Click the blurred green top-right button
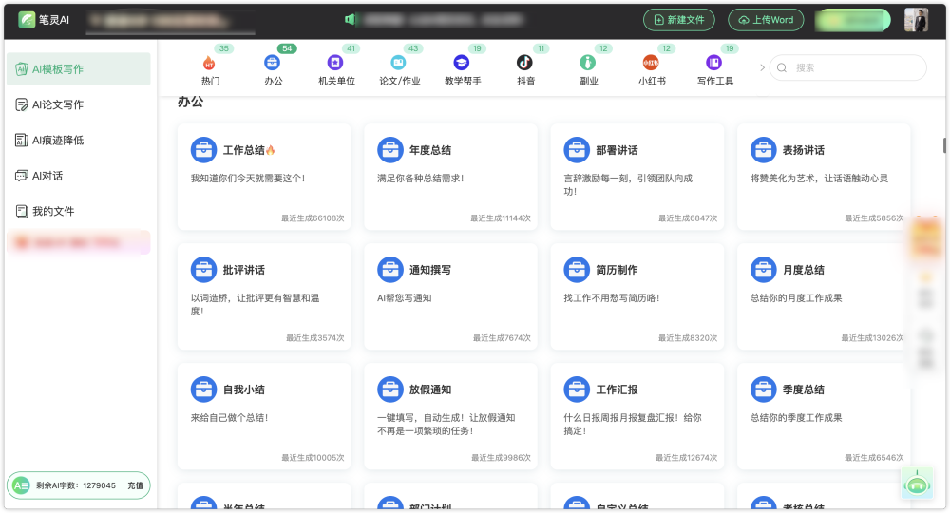950x513 pixels. pyautogui.click(x=852, y=20)
